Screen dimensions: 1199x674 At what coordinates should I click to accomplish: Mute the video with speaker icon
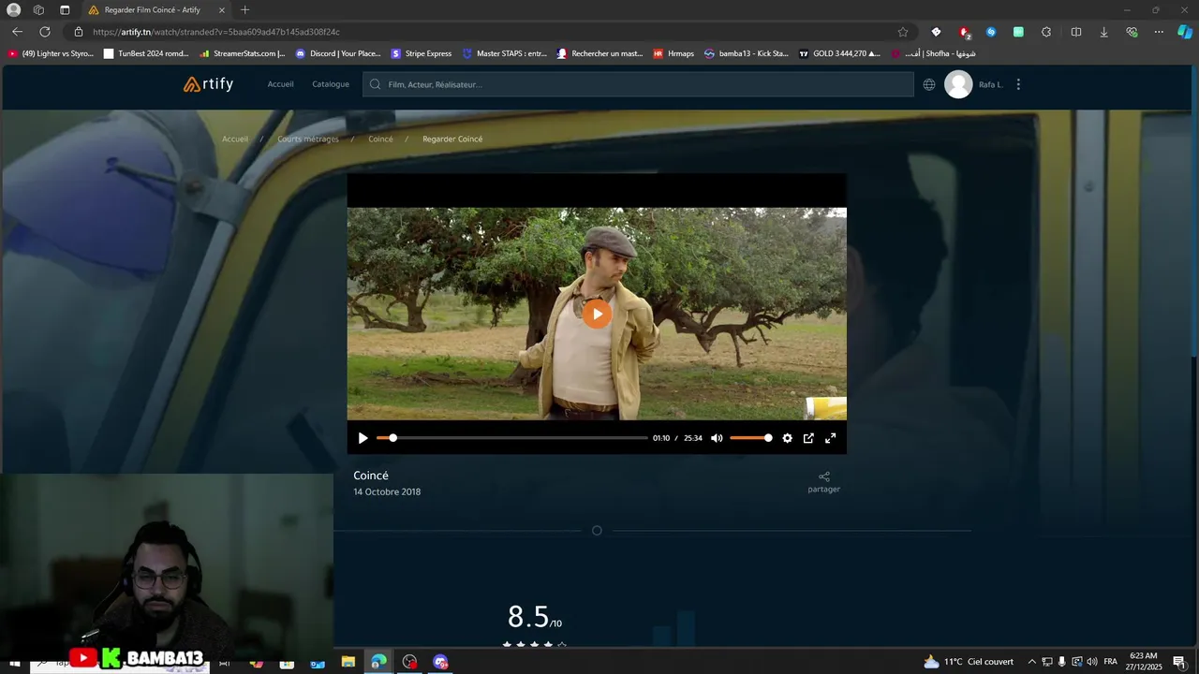point(717,438)
